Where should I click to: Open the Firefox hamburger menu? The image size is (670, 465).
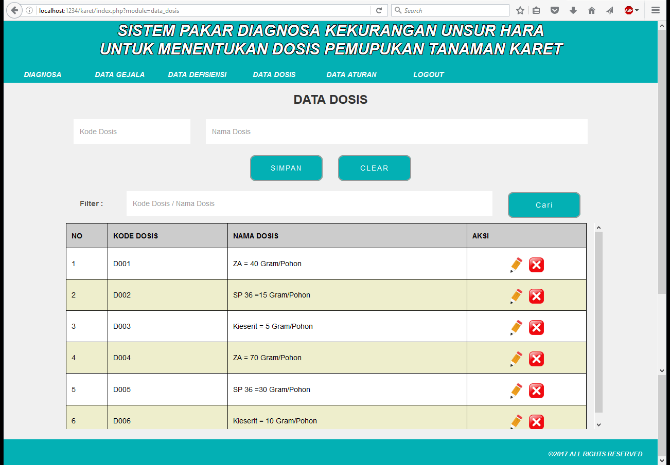tap(655, 10)
